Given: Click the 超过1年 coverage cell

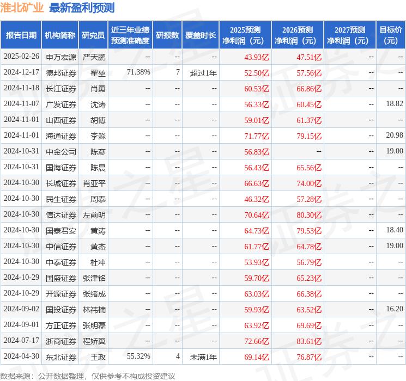Looking at the screenshot, I should point(203,73).
